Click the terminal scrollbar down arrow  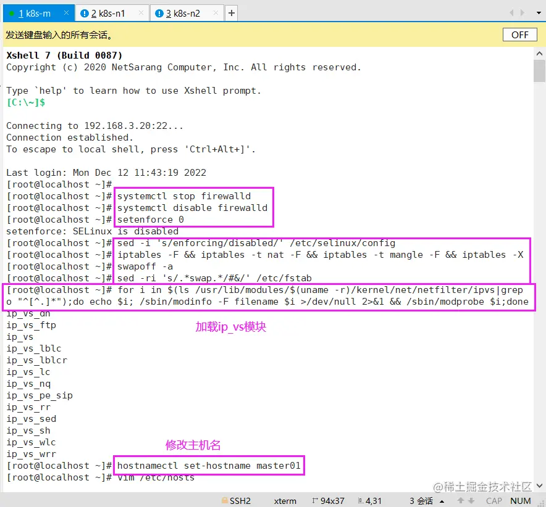539,486
